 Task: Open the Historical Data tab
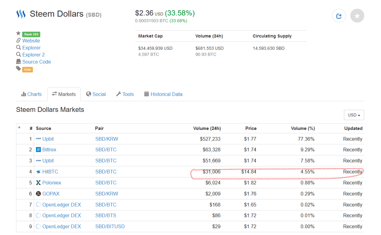(163, 94)
